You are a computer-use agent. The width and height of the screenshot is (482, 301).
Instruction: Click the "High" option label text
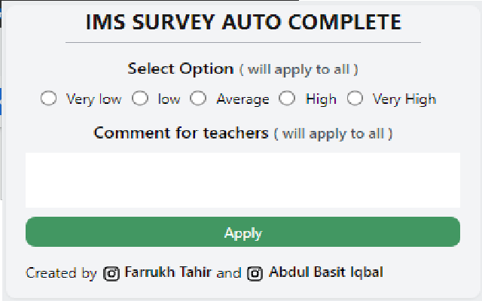tap(321, 99)
